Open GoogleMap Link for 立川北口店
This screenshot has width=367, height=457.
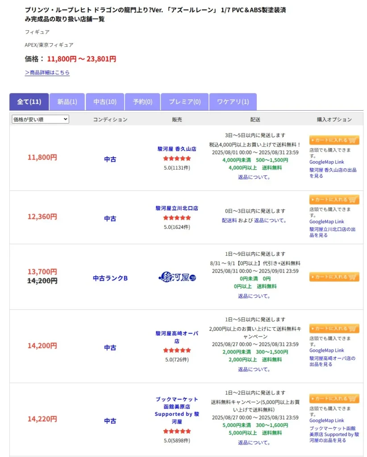326,221
